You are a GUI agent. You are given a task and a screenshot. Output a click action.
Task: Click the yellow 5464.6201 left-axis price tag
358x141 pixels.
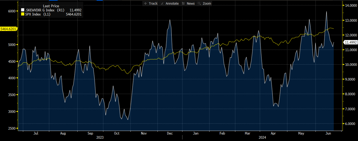8,29
